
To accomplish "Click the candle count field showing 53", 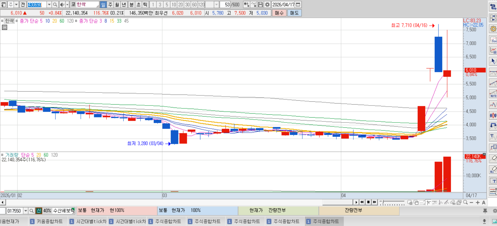I will (225, 5).
